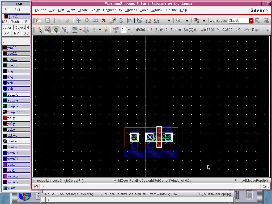
Task: Expand overflow chevron left of Workspace label
Action: (x=204, y=21)
